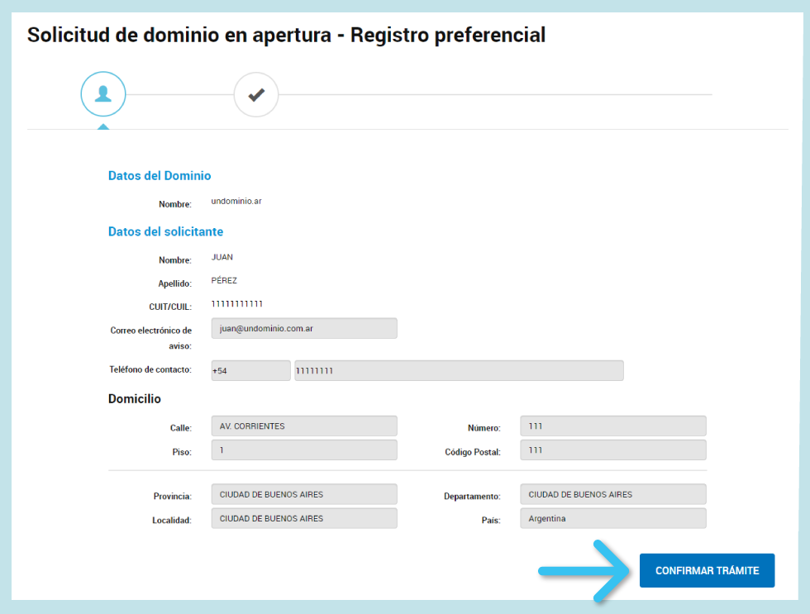The image size is (810, 614).
Task: Click the undominio.ar domain name text
Action: [236, 201]
